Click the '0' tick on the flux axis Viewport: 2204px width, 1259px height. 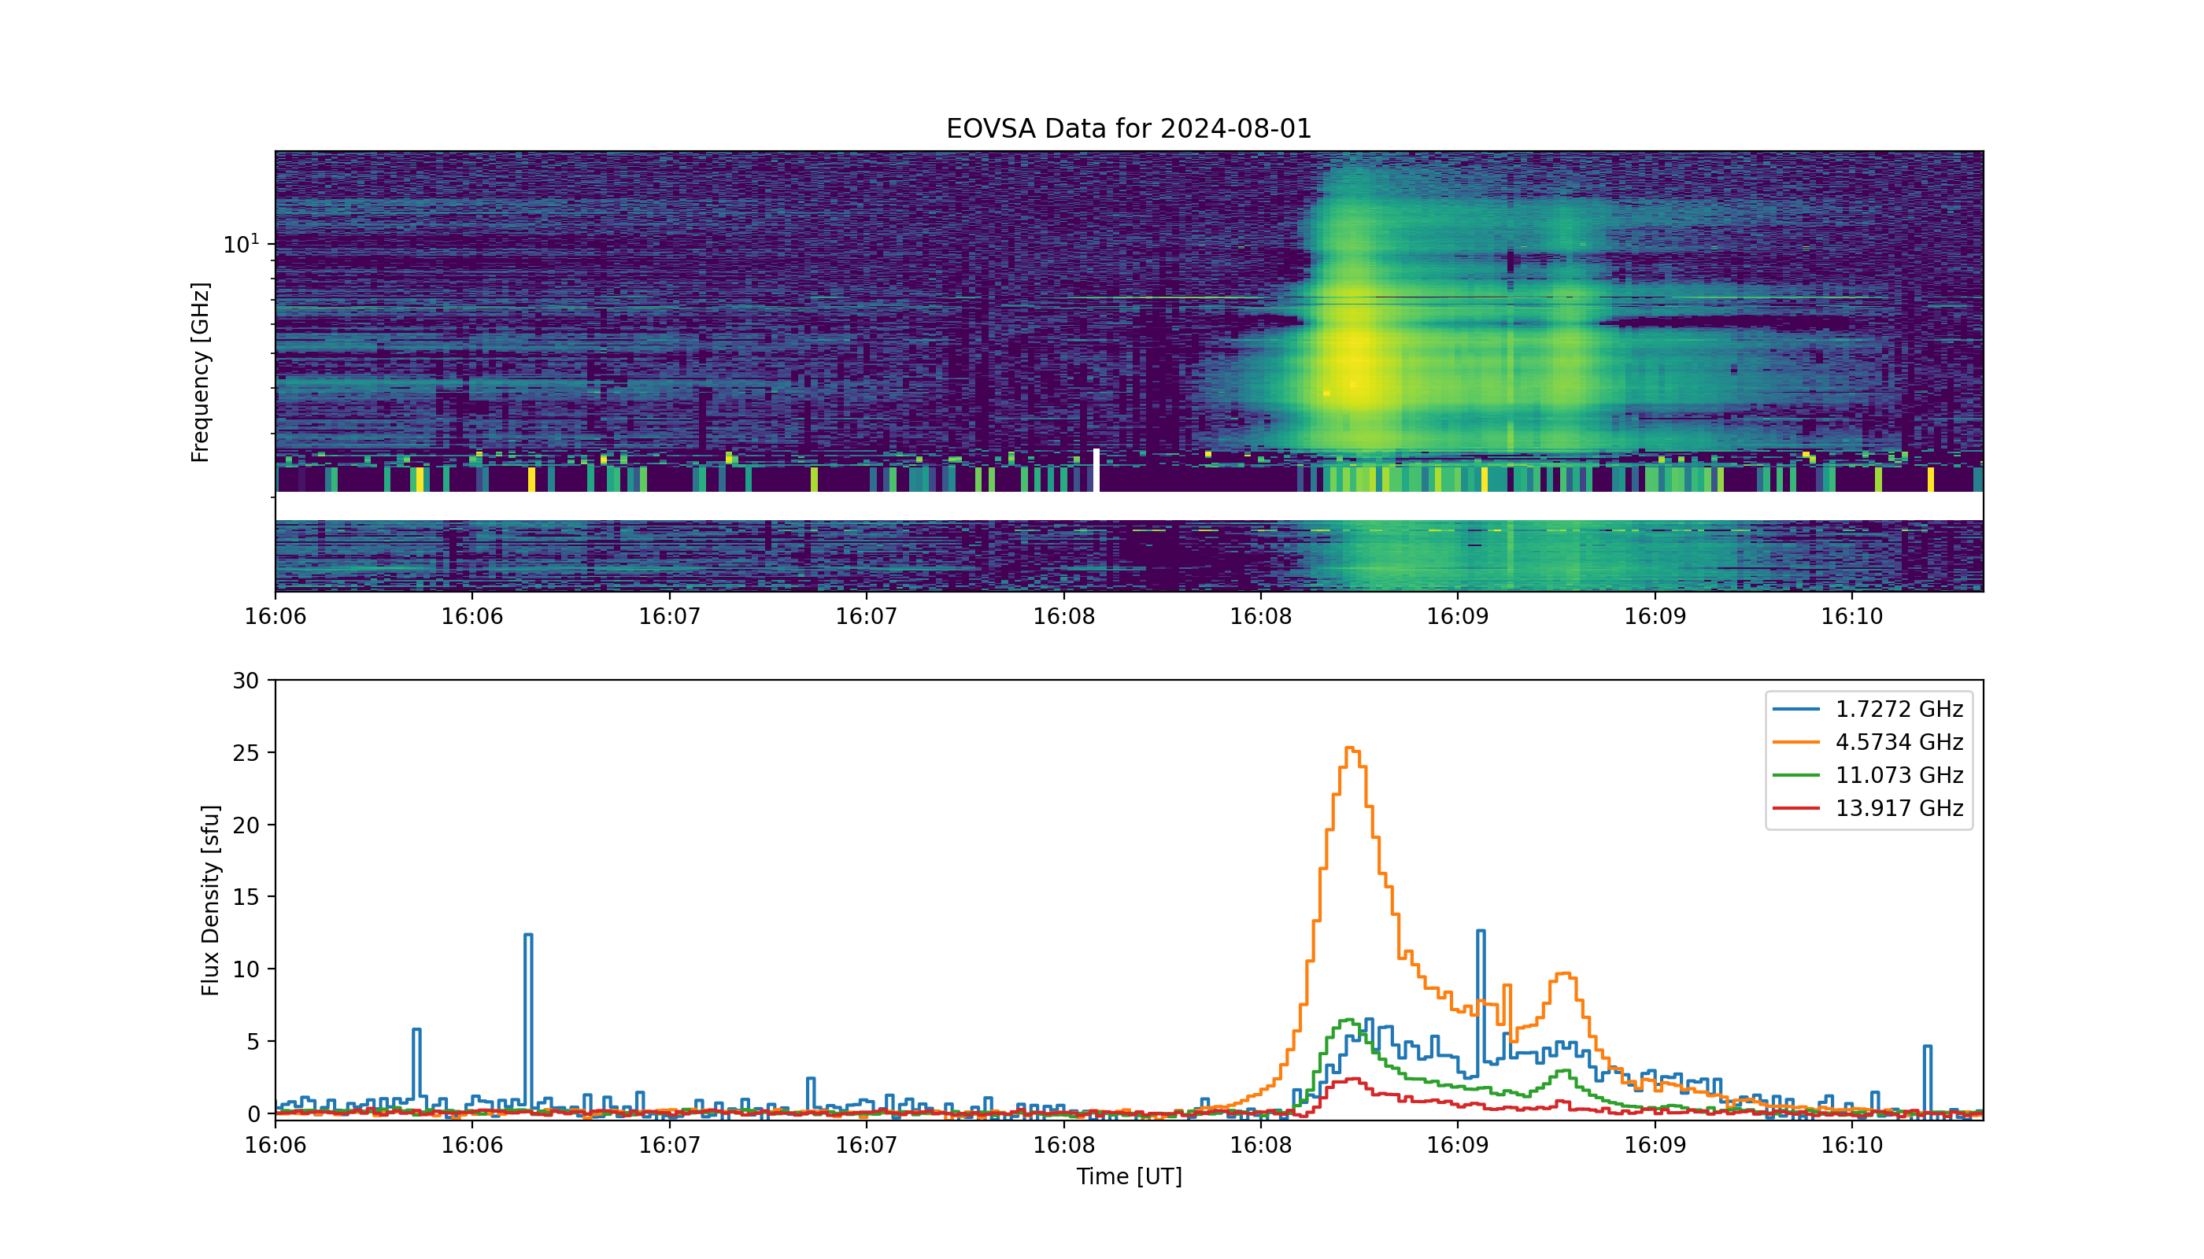point(253,1113)
